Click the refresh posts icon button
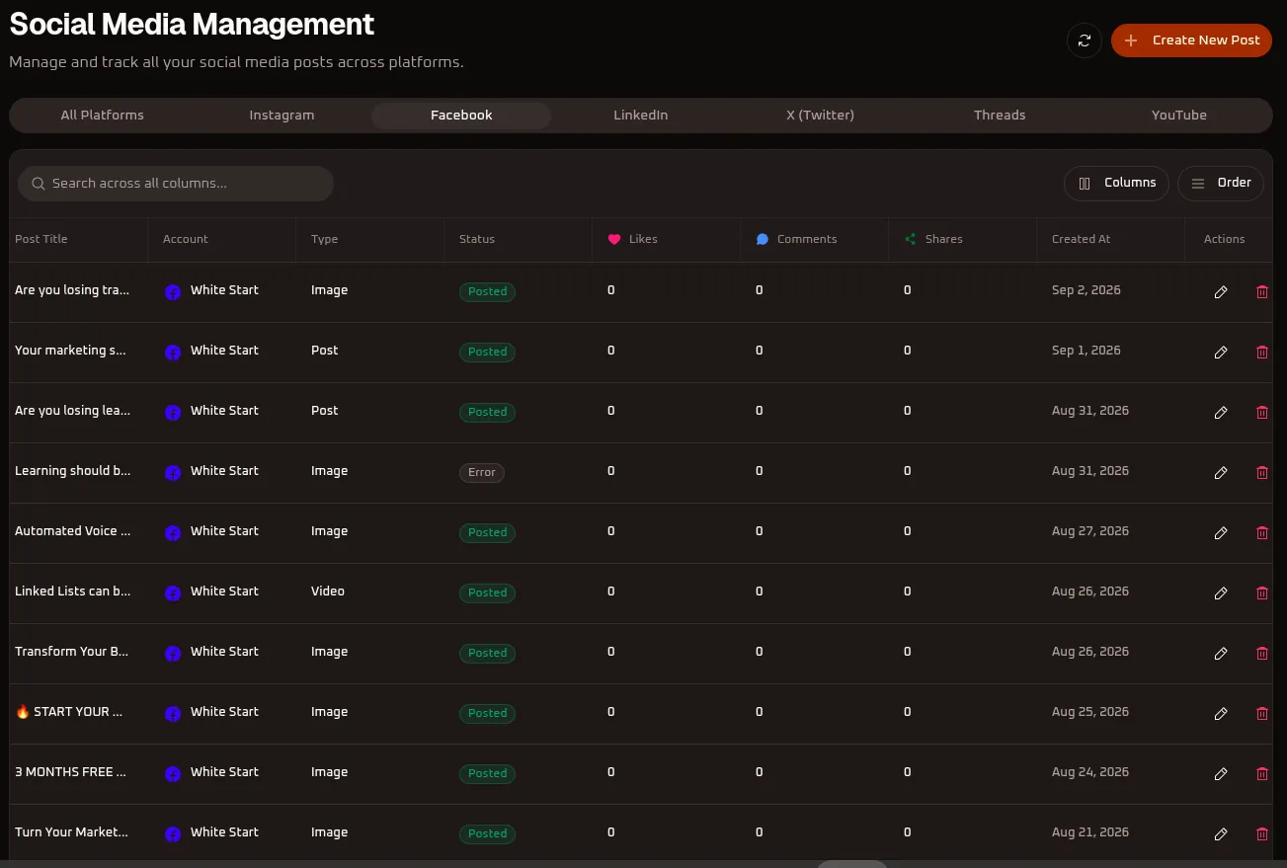 (x=1085, y=40)
